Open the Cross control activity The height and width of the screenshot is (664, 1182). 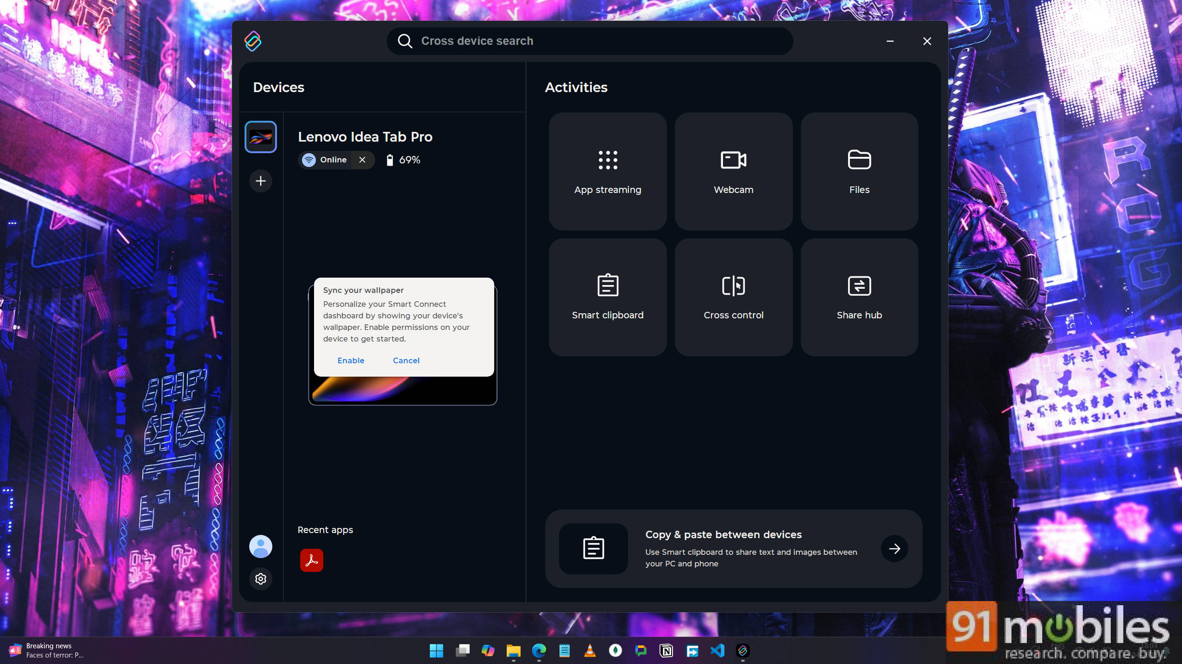click(734, 297)
